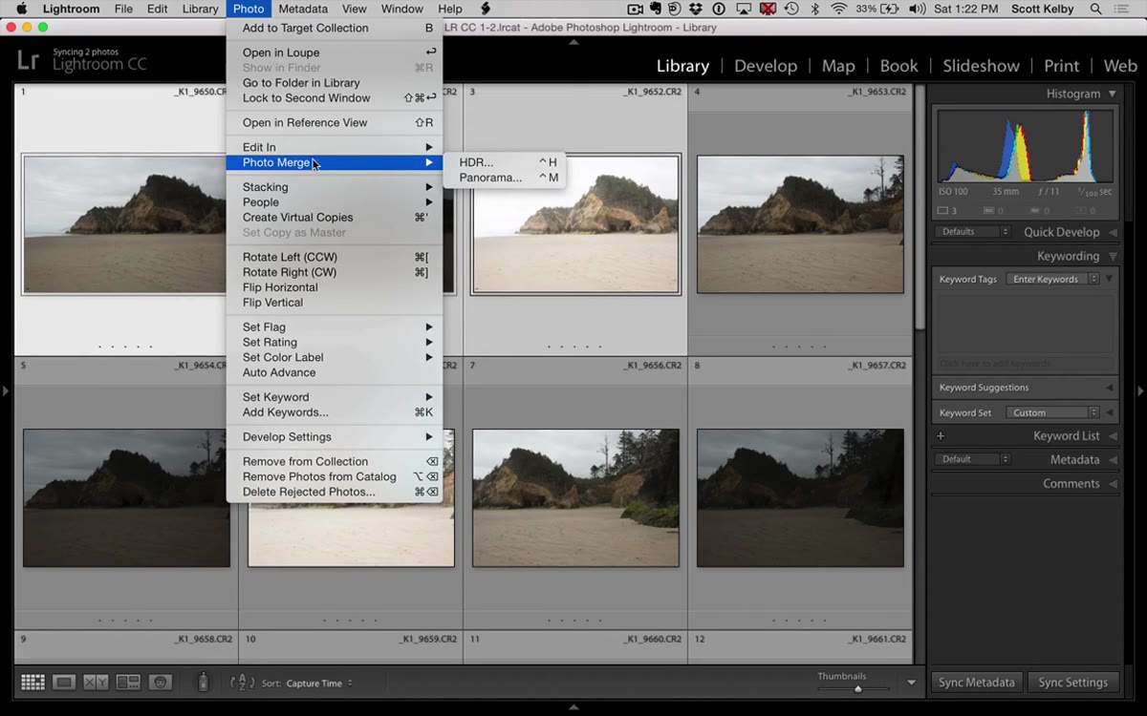
Task: Open Compare view (XY) icon
Action: point(96,683)
